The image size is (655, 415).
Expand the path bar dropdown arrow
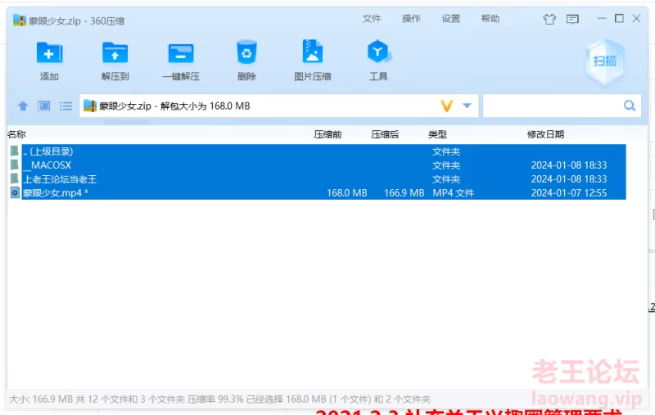[467, 106]
